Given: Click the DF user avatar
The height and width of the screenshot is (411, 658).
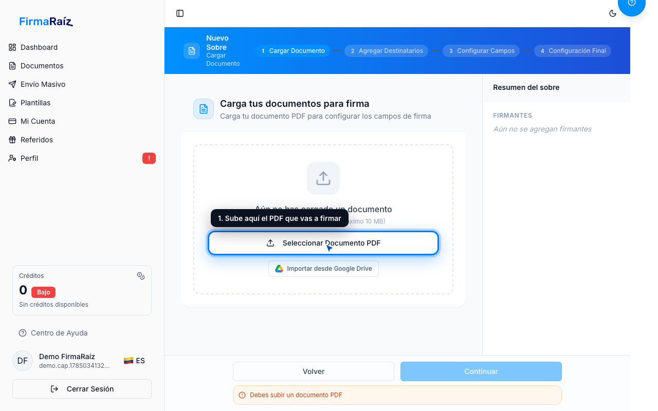Looking at the screenshot, I should tap(23, 361).
